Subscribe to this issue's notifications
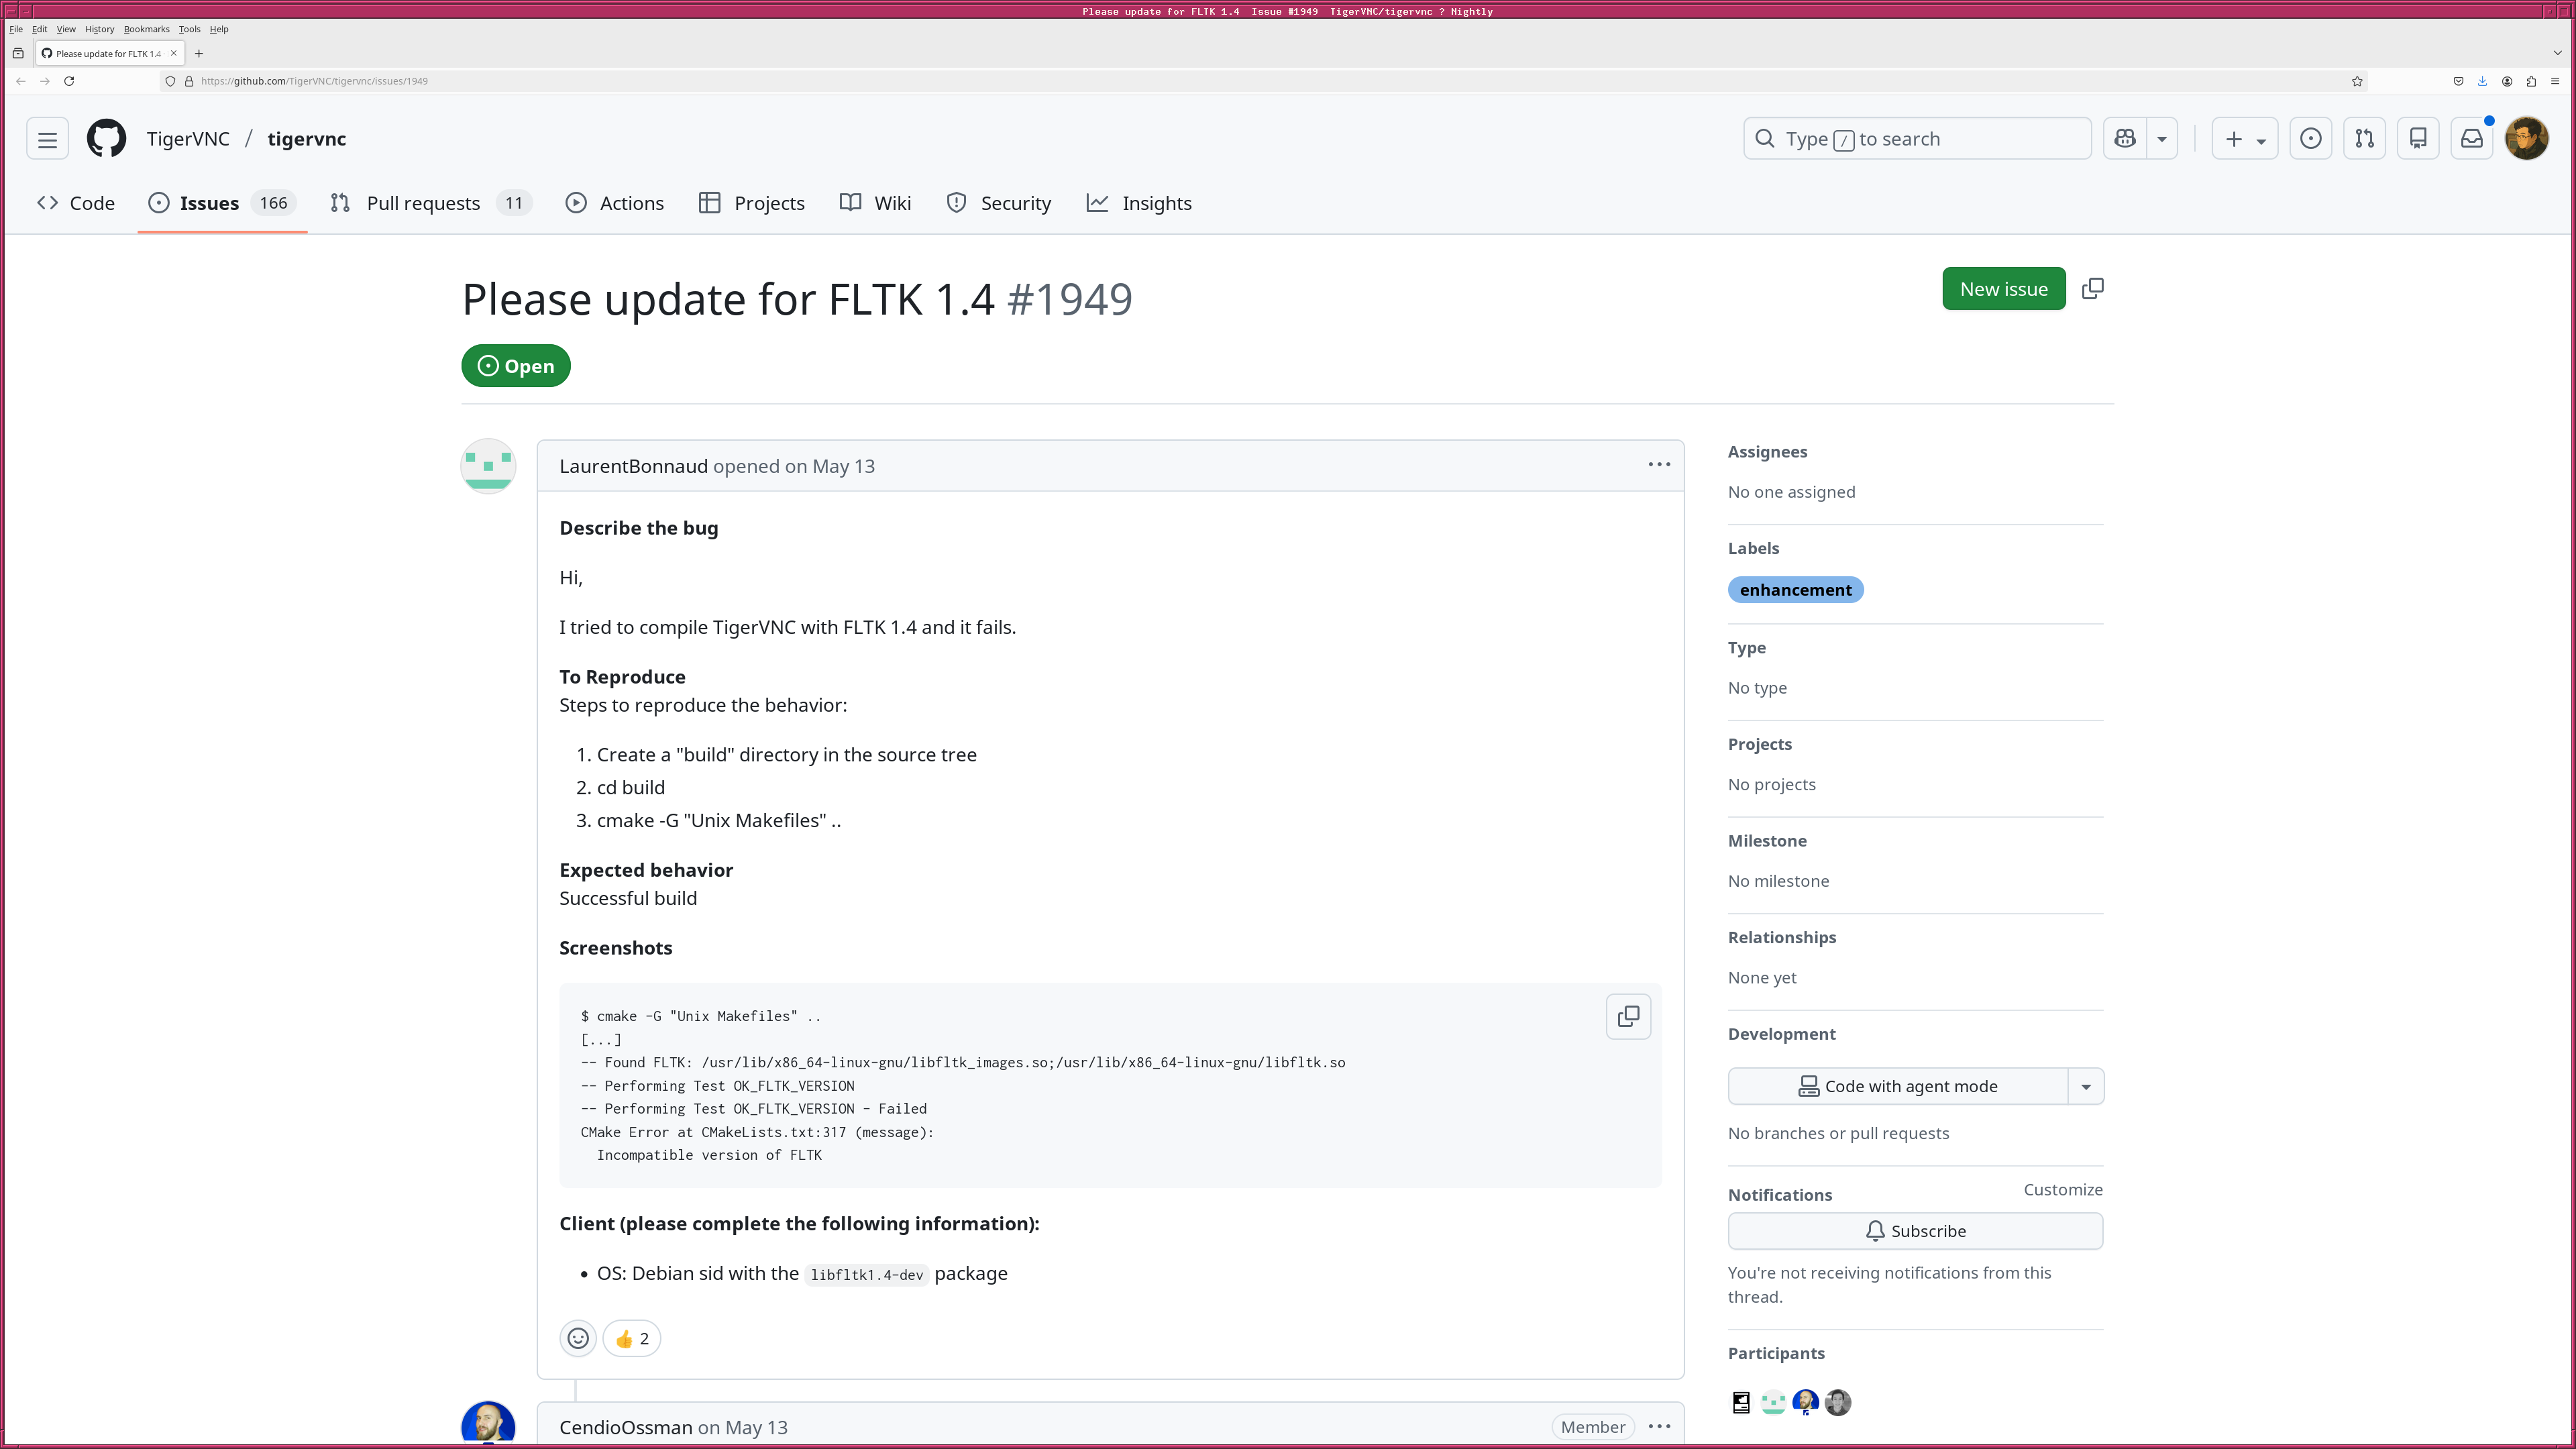This screenshot has width=2576, height=1449. (1915, 1231)
